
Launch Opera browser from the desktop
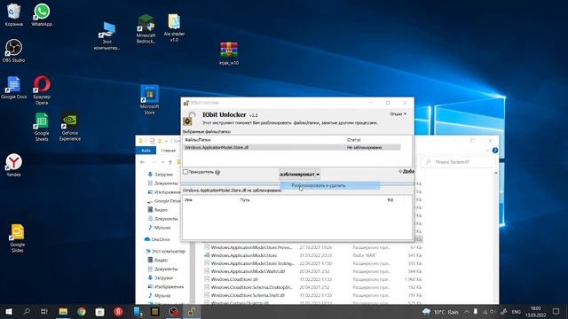click(x=42, y=90)
